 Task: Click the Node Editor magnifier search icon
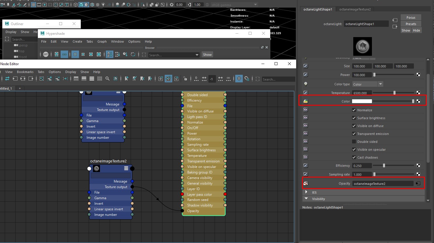[108, 79]
